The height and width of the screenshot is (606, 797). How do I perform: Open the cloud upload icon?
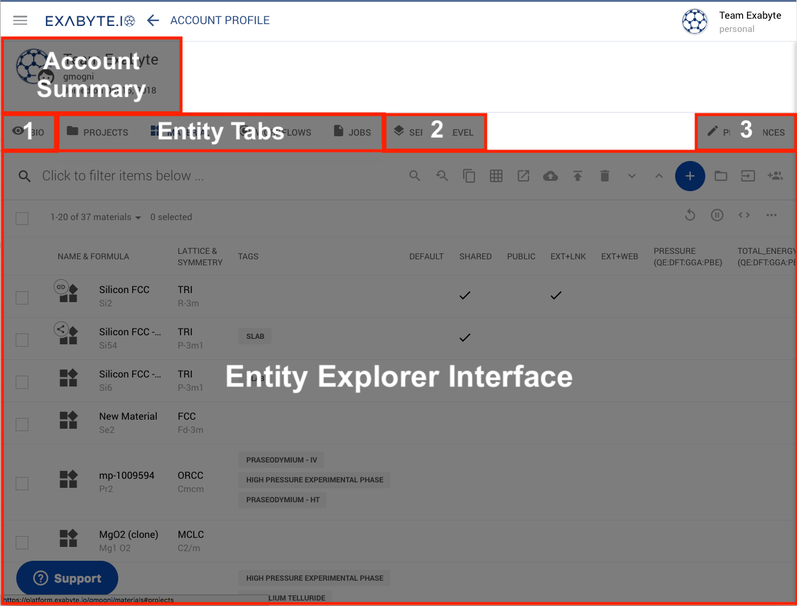point(550,175)
